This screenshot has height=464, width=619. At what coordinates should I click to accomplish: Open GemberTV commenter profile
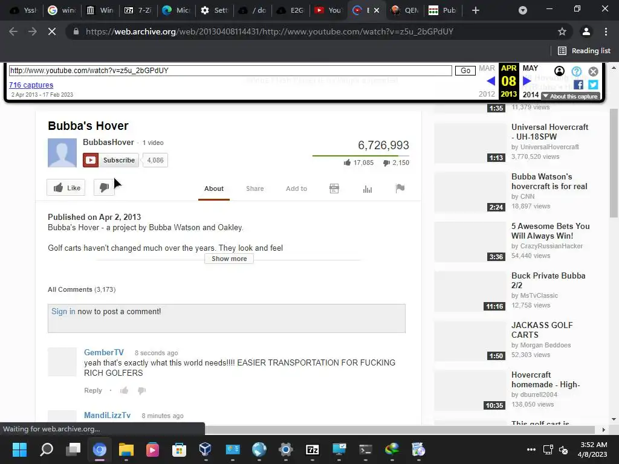click(104, 352)
